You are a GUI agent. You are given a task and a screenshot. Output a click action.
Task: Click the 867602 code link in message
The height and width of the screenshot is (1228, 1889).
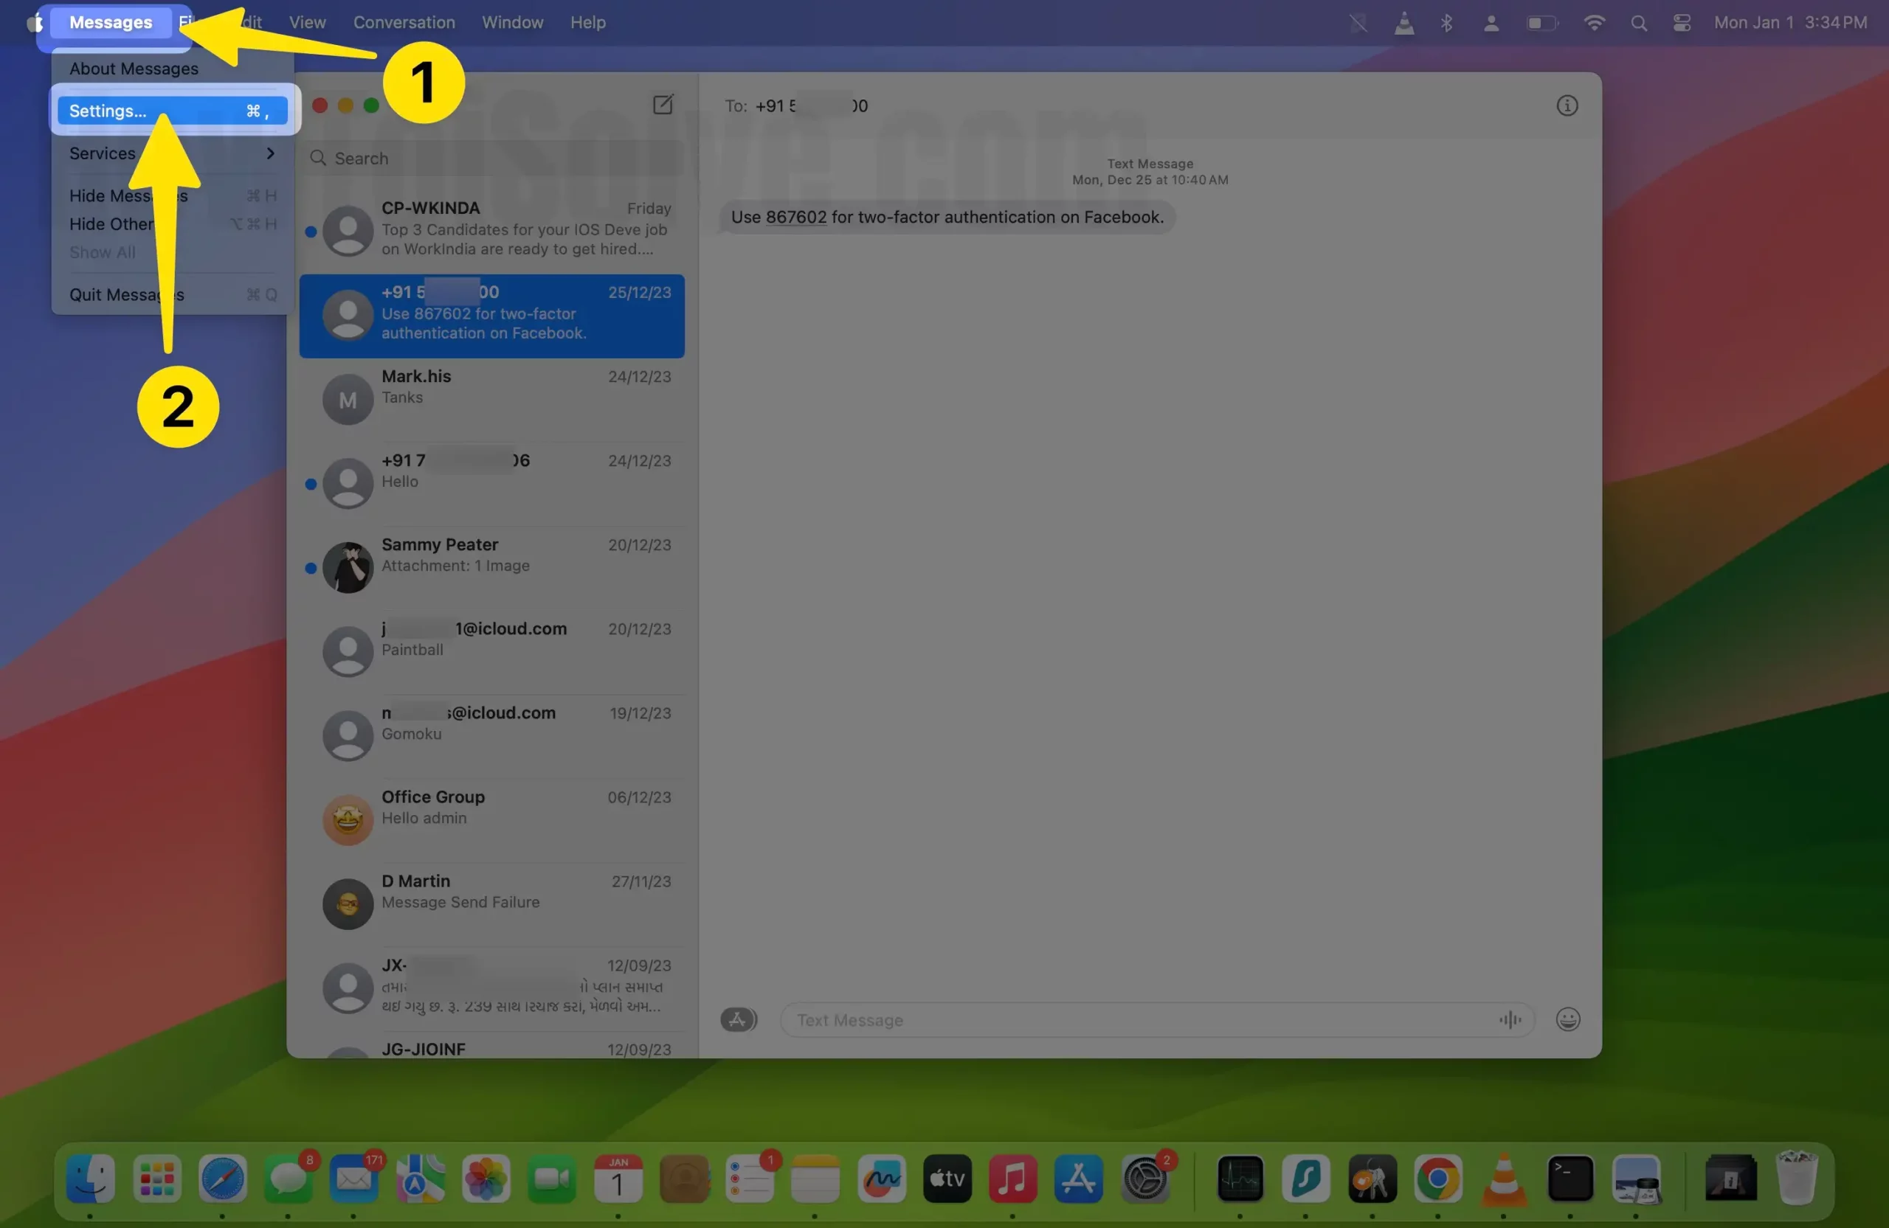(x=795, y=218)
